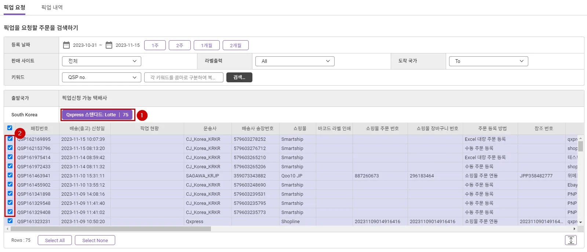Open the 라벨출력 dropdown showing All

295,61
